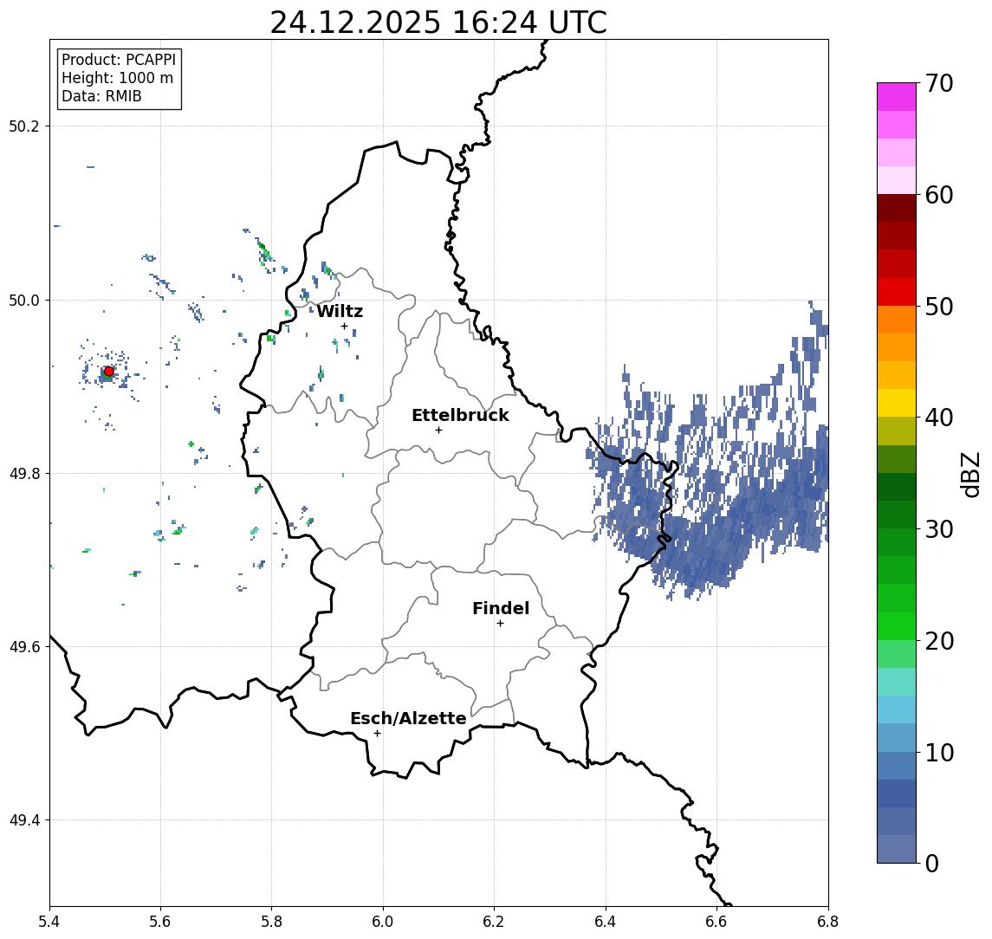Click latitude axis tick 49.6
Image resolution: width=992 pixels, height=939 pixels.
pos(24,647)
